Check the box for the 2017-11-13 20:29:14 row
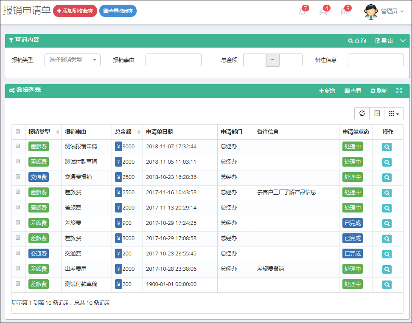Image resolution: width=412 pixels, height=323 pixels. tap(18, 207)
